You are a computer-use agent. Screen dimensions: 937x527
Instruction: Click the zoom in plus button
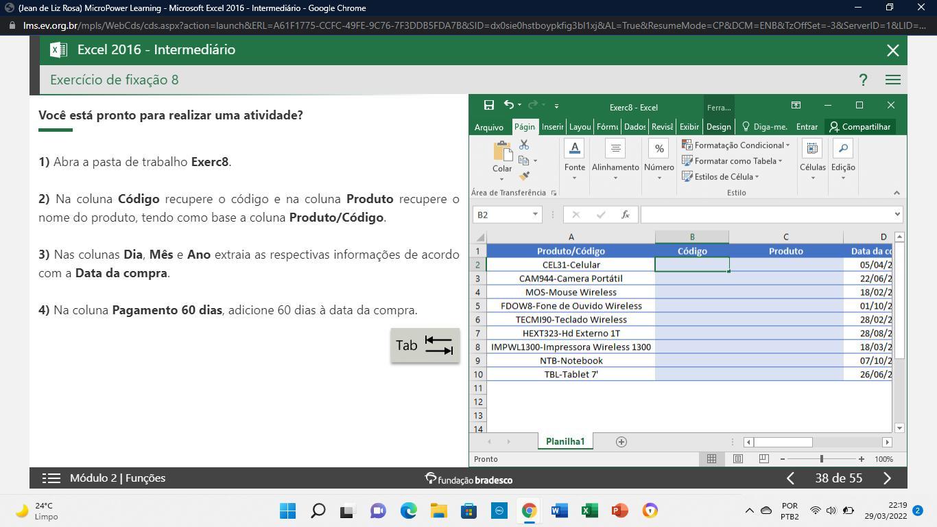click(862, 459)
